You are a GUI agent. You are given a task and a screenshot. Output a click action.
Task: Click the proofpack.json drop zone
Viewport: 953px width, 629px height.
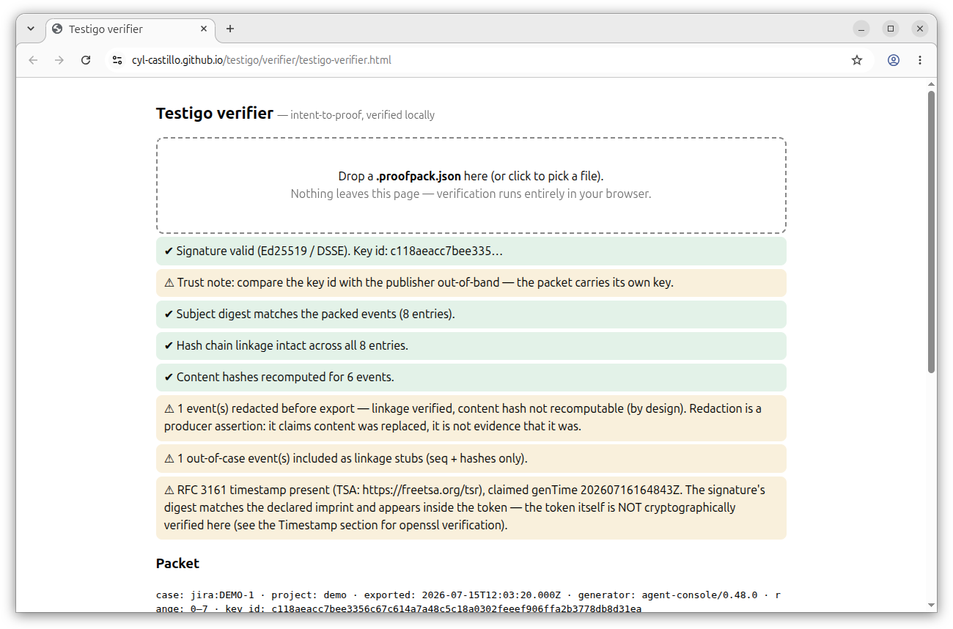tap(471, 185)
